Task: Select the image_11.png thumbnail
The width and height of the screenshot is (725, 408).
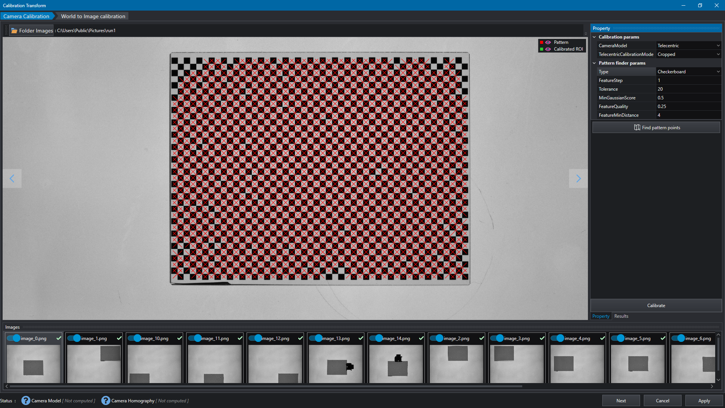Action: (x=215, y=363)
